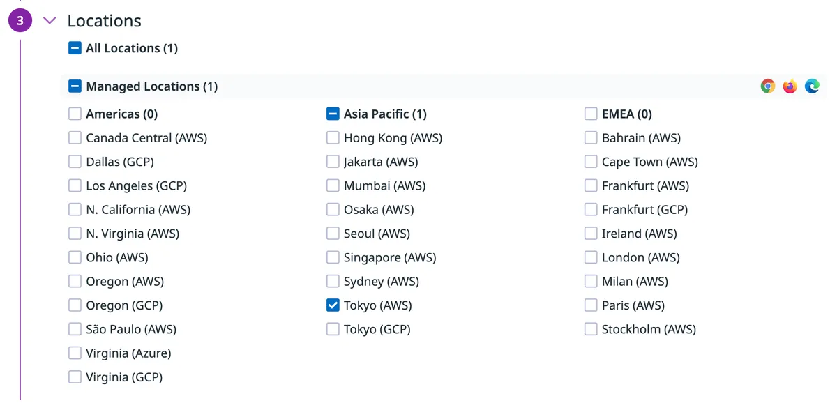The width and height of the screenshot is (837, 403).
Task: Click the Firefox browser icon
Action: pos(790,86)
